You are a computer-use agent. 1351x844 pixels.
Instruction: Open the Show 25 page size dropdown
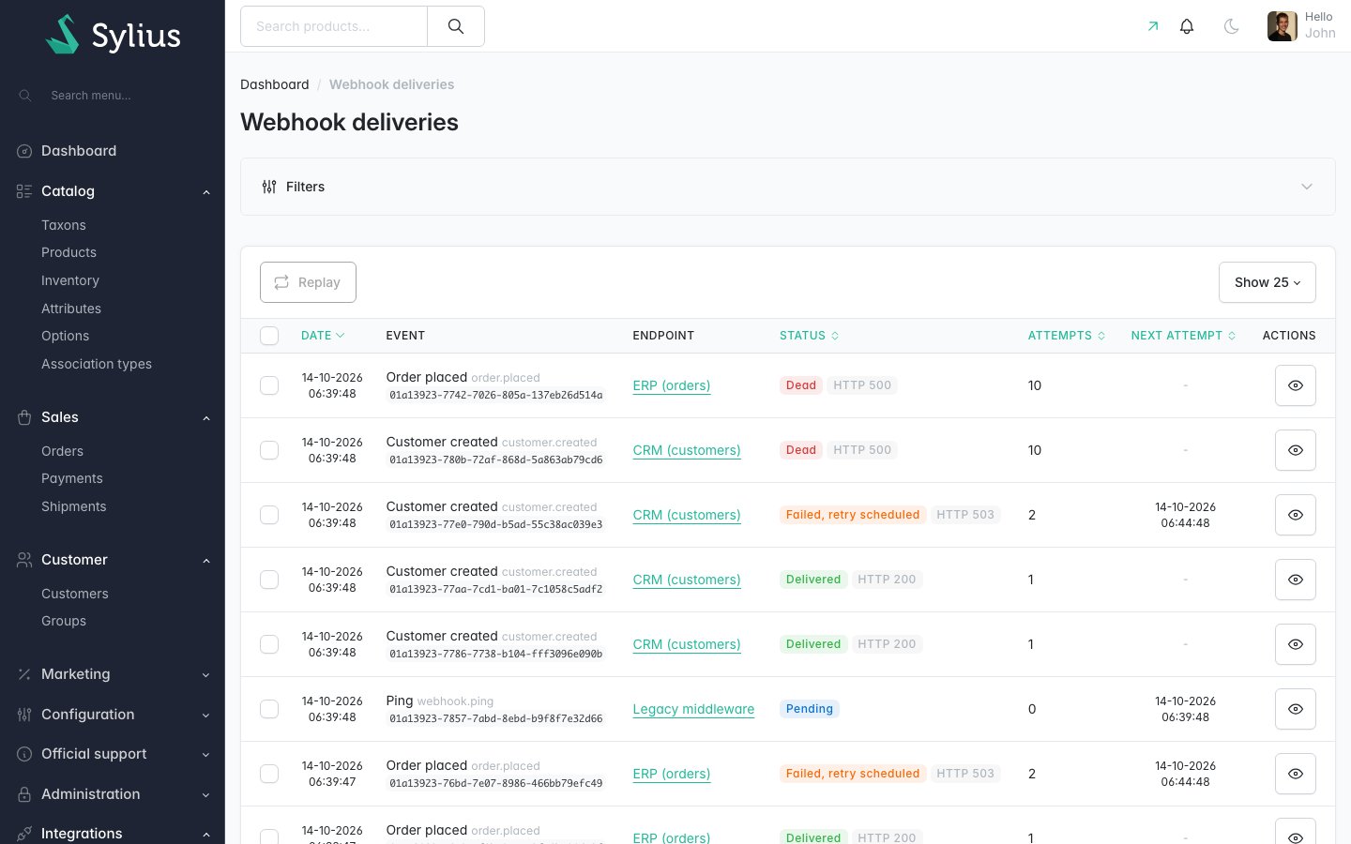click(1267, 282)
